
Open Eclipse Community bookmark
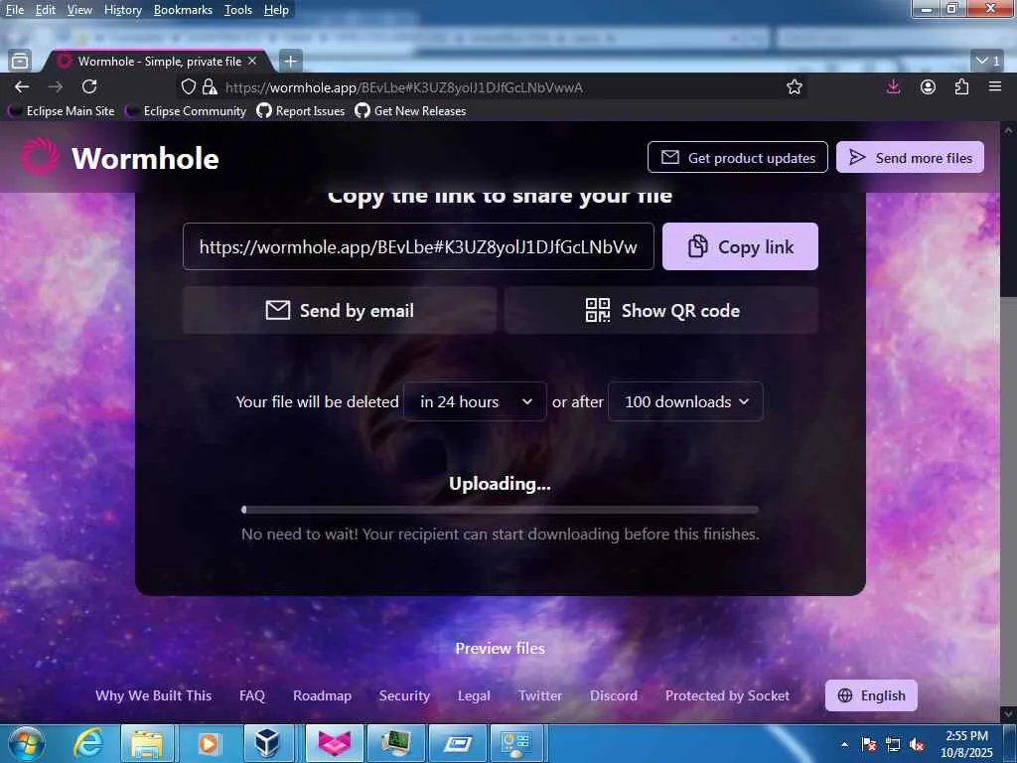pos(186,111)
